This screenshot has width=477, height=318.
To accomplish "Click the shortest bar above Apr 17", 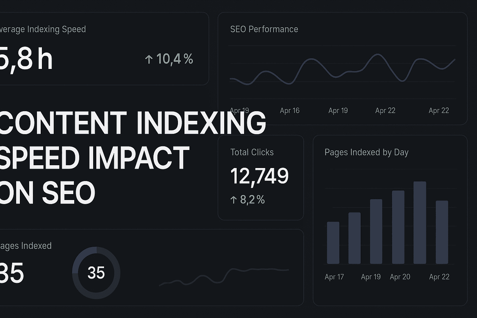I will click(333, 242).
